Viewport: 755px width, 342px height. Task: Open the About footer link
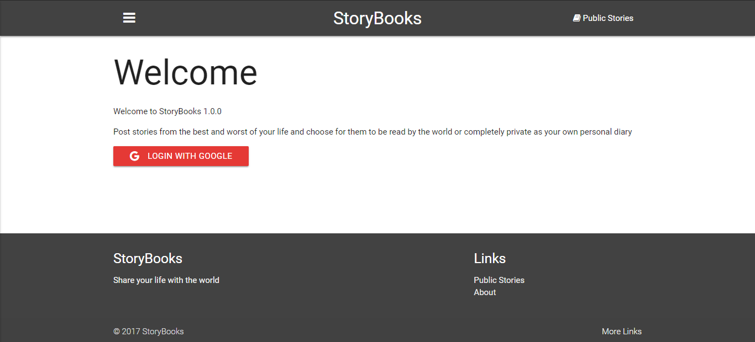pos(485,292)
